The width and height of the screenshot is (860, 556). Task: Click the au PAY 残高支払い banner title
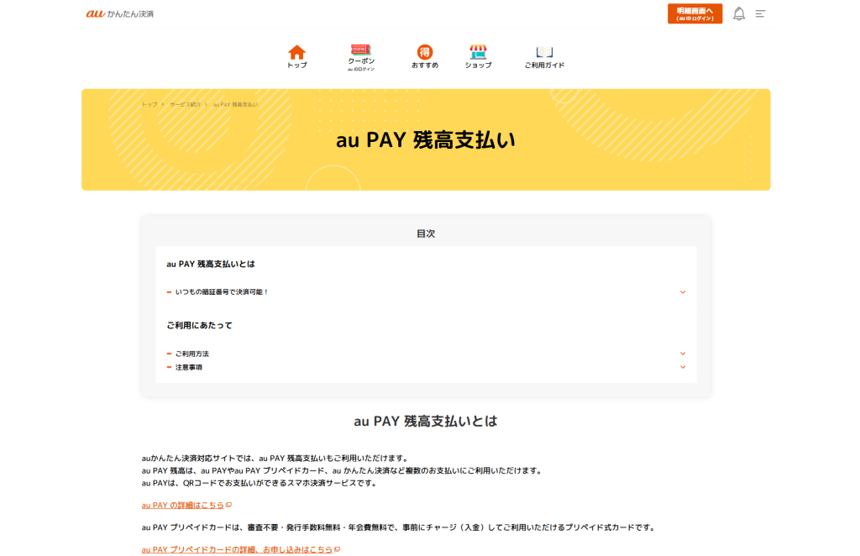[426, 140]
